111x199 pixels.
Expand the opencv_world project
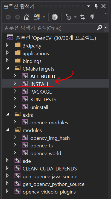tap(15, 153)
